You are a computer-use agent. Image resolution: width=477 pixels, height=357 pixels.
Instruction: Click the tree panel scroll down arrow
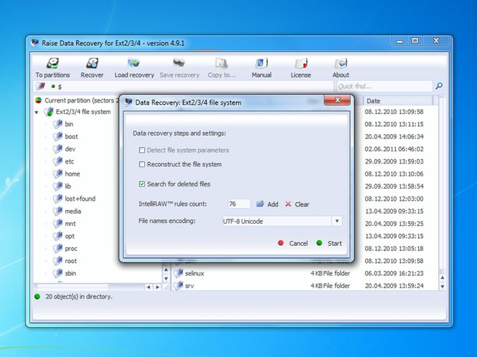(166, 278)
